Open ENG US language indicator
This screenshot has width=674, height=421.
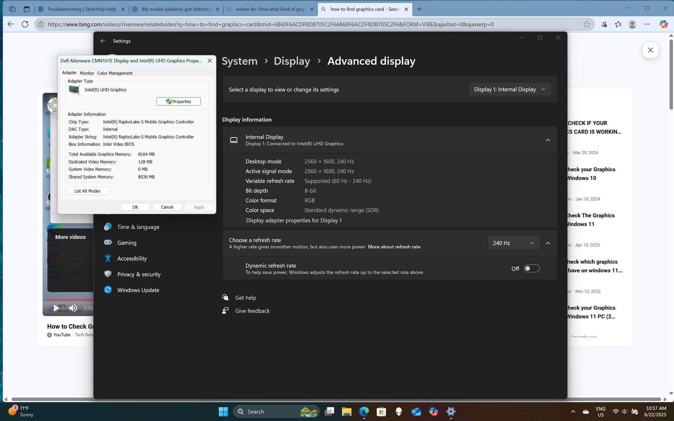coord(601,412)
